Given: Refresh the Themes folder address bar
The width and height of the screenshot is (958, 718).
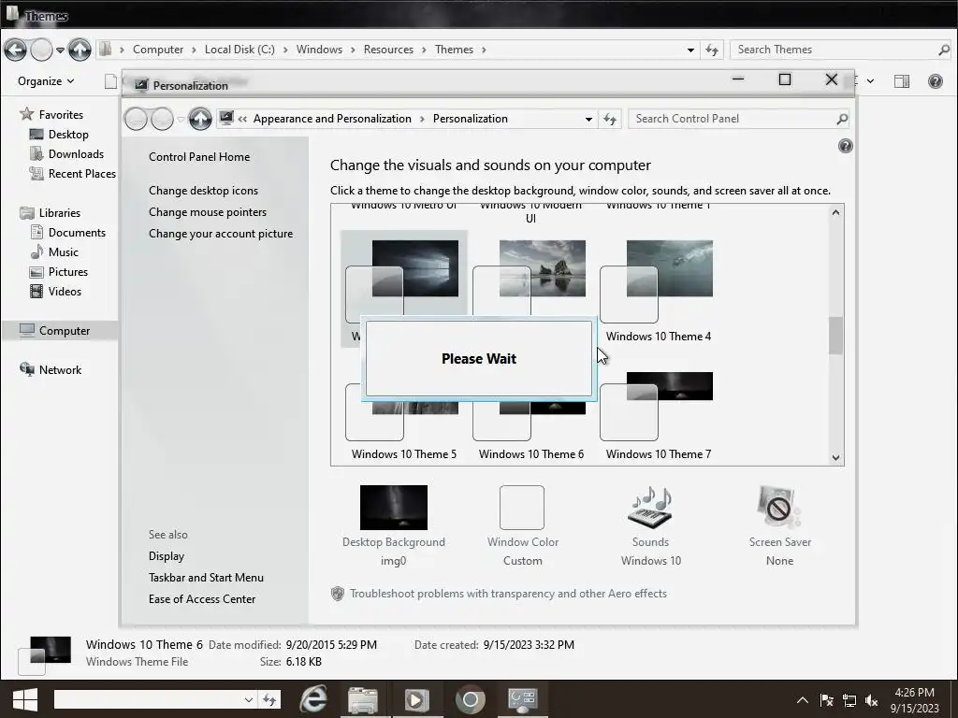Looking at the screenshot, I should 712,50.
